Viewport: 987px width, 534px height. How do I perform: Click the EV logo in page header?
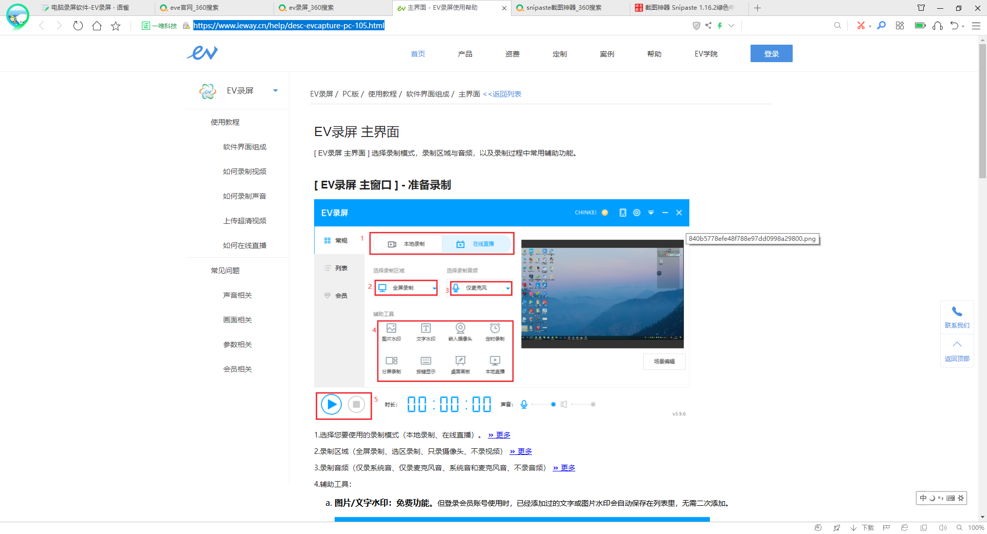[x=203, y=53]
